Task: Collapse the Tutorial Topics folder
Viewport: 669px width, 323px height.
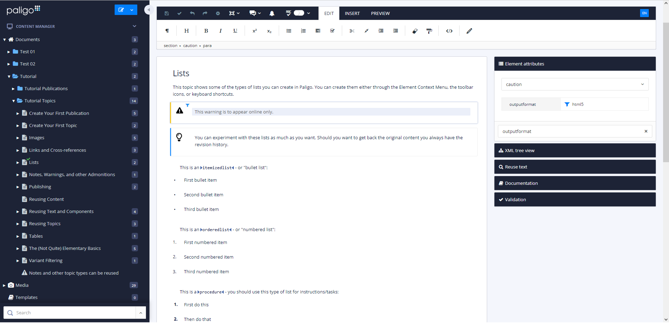Action: pos(14,101)
